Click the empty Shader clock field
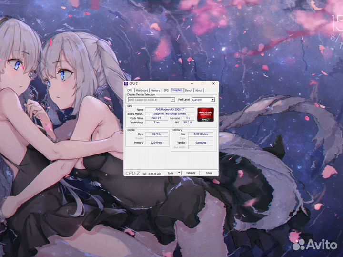Image resolution: width=343 pixels, height=257 pixels. tap(157, 138)
